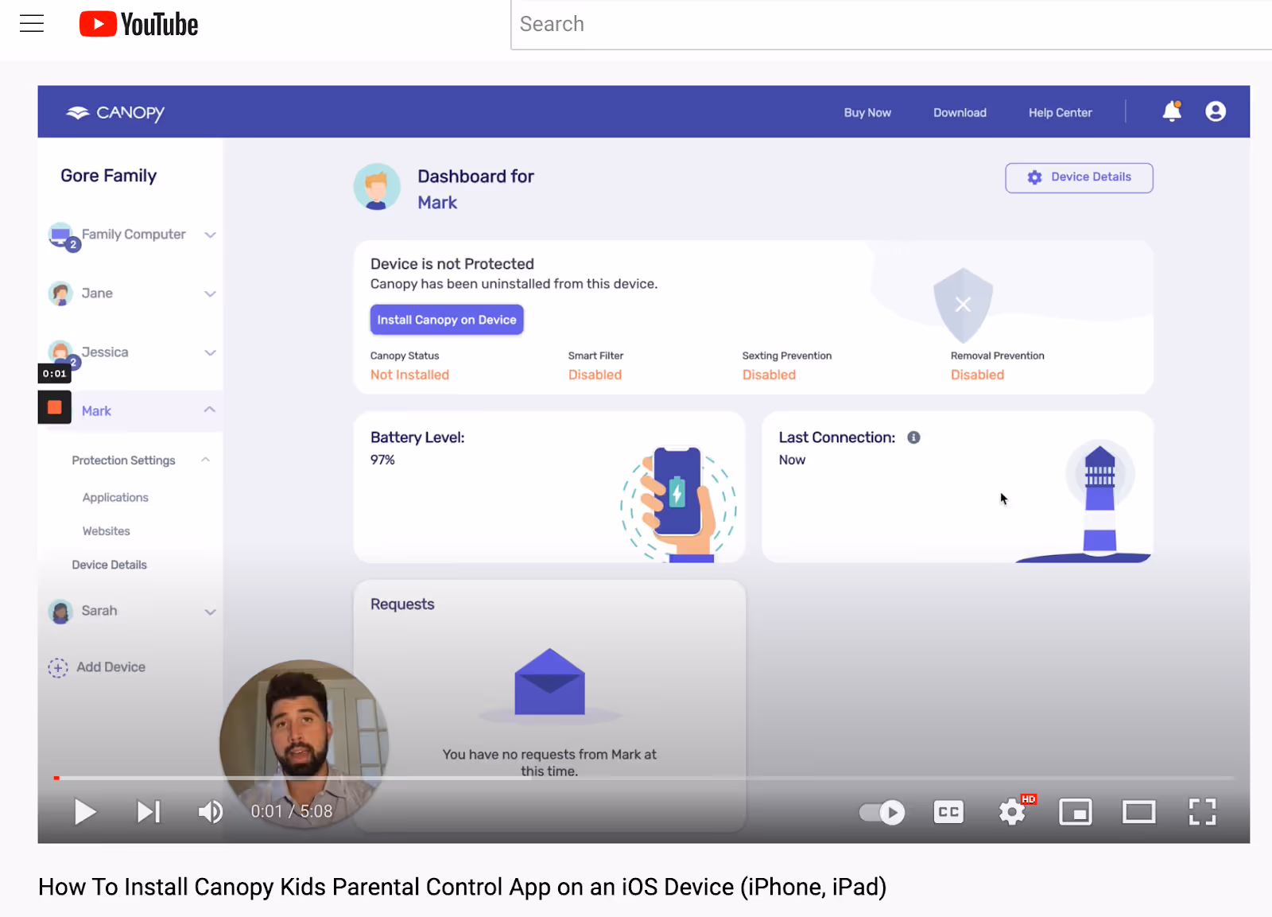Select Sarah's avatar in the sidebar
The height and width of the screenshot is (917, 1272).
60,612
